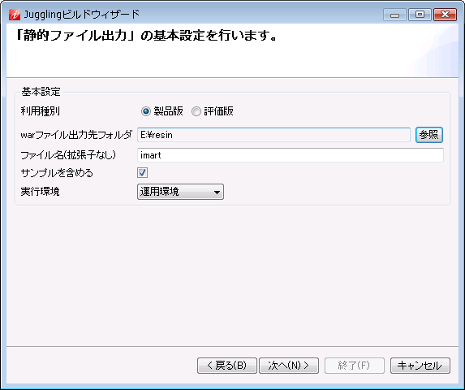Proceed with the 次へ(N) button

(289, 366)
